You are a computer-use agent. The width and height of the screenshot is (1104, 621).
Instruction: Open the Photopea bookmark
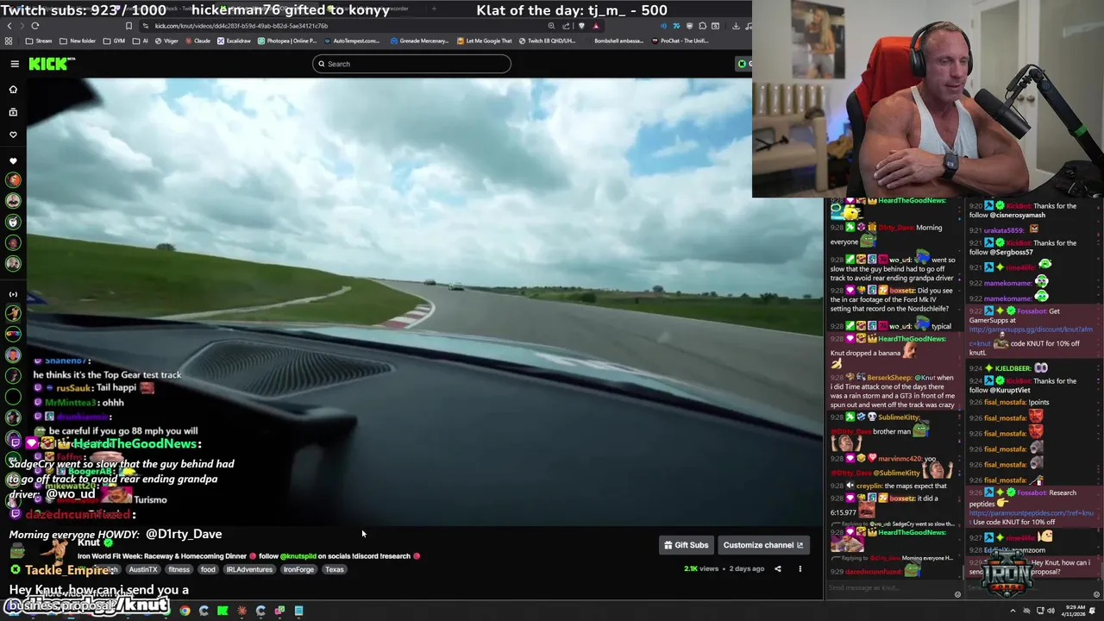(x=287, y=41)
